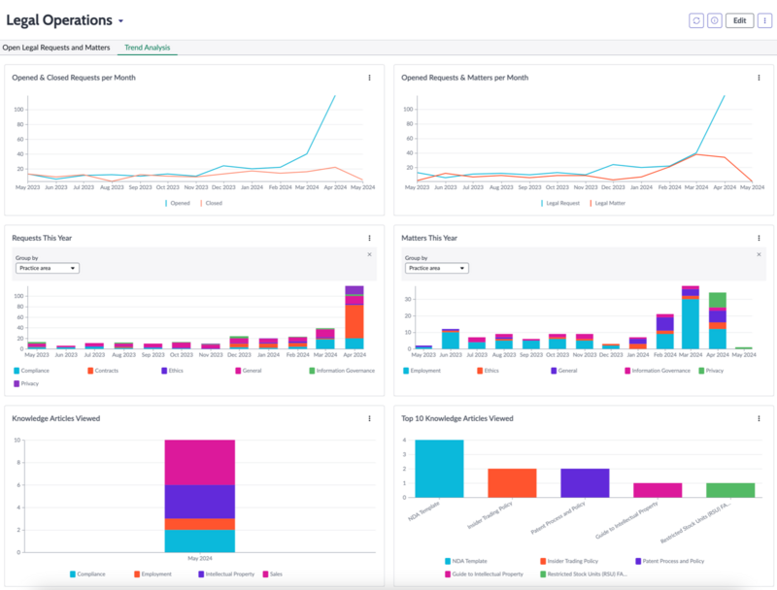Close Group by filter in Requests This Year
The image size is (777, 590).
pos(369,254)
